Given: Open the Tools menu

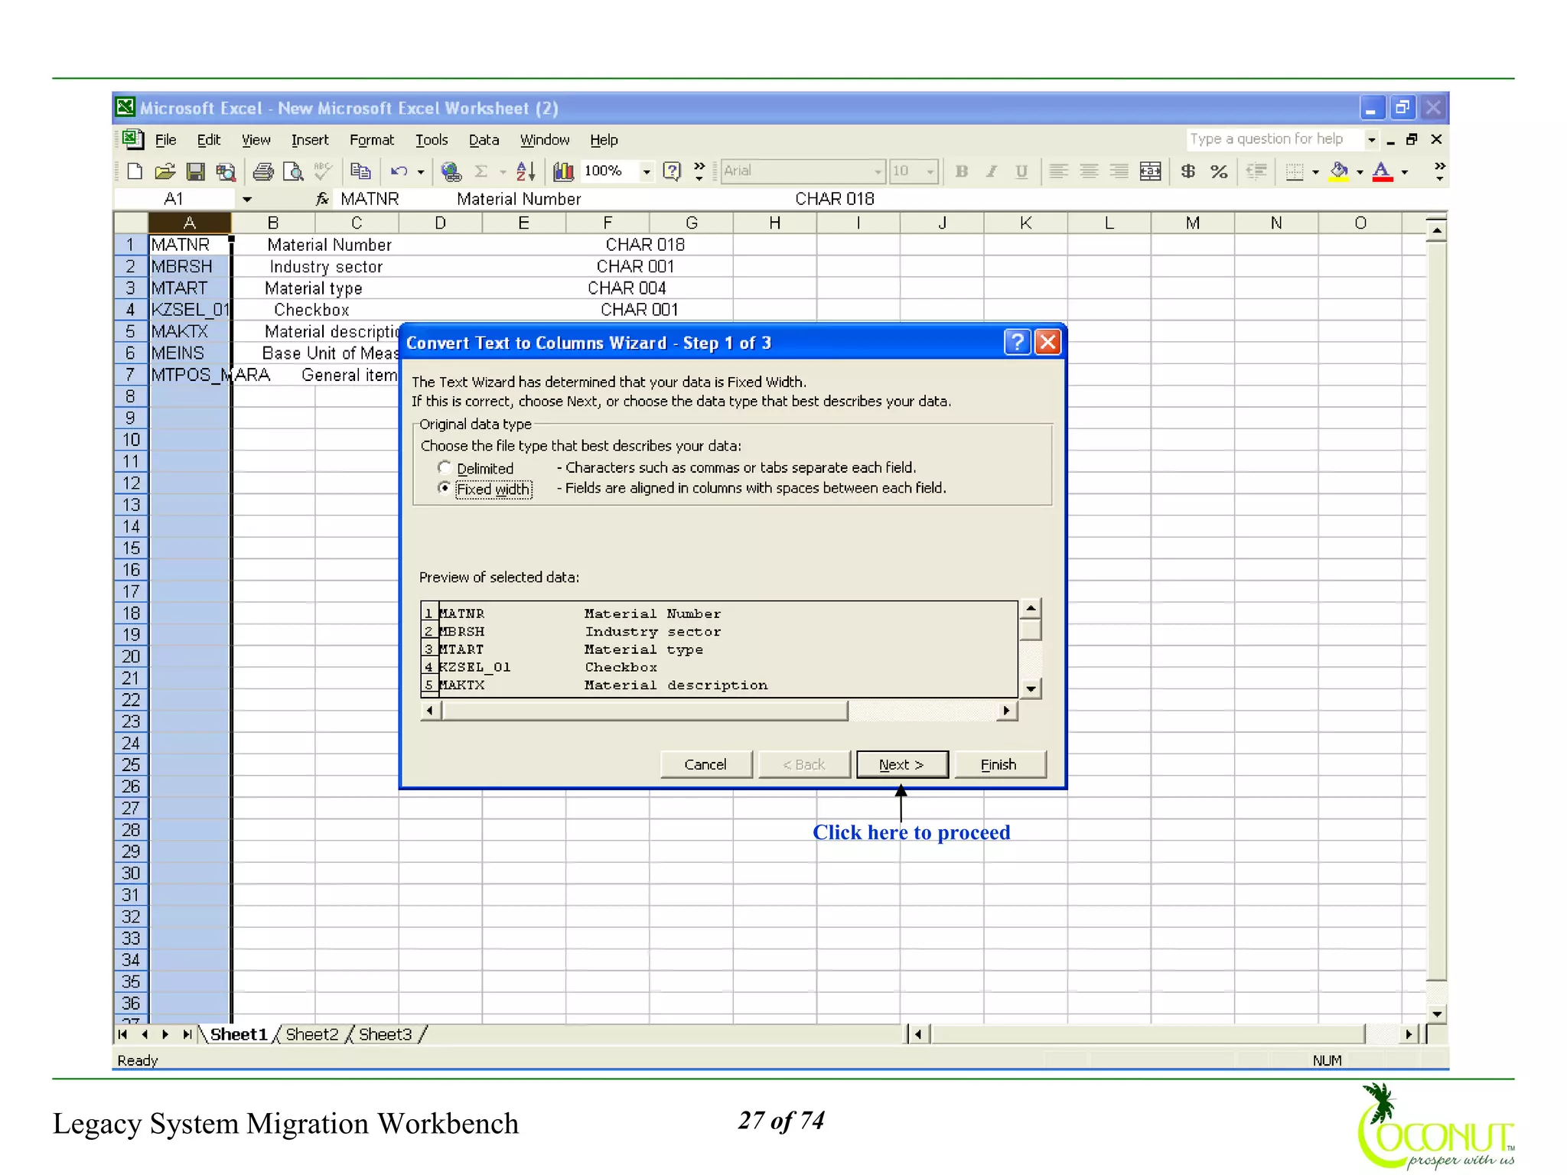Looking at the screenshot, I should pyautogui.click(x=432, y=140).
